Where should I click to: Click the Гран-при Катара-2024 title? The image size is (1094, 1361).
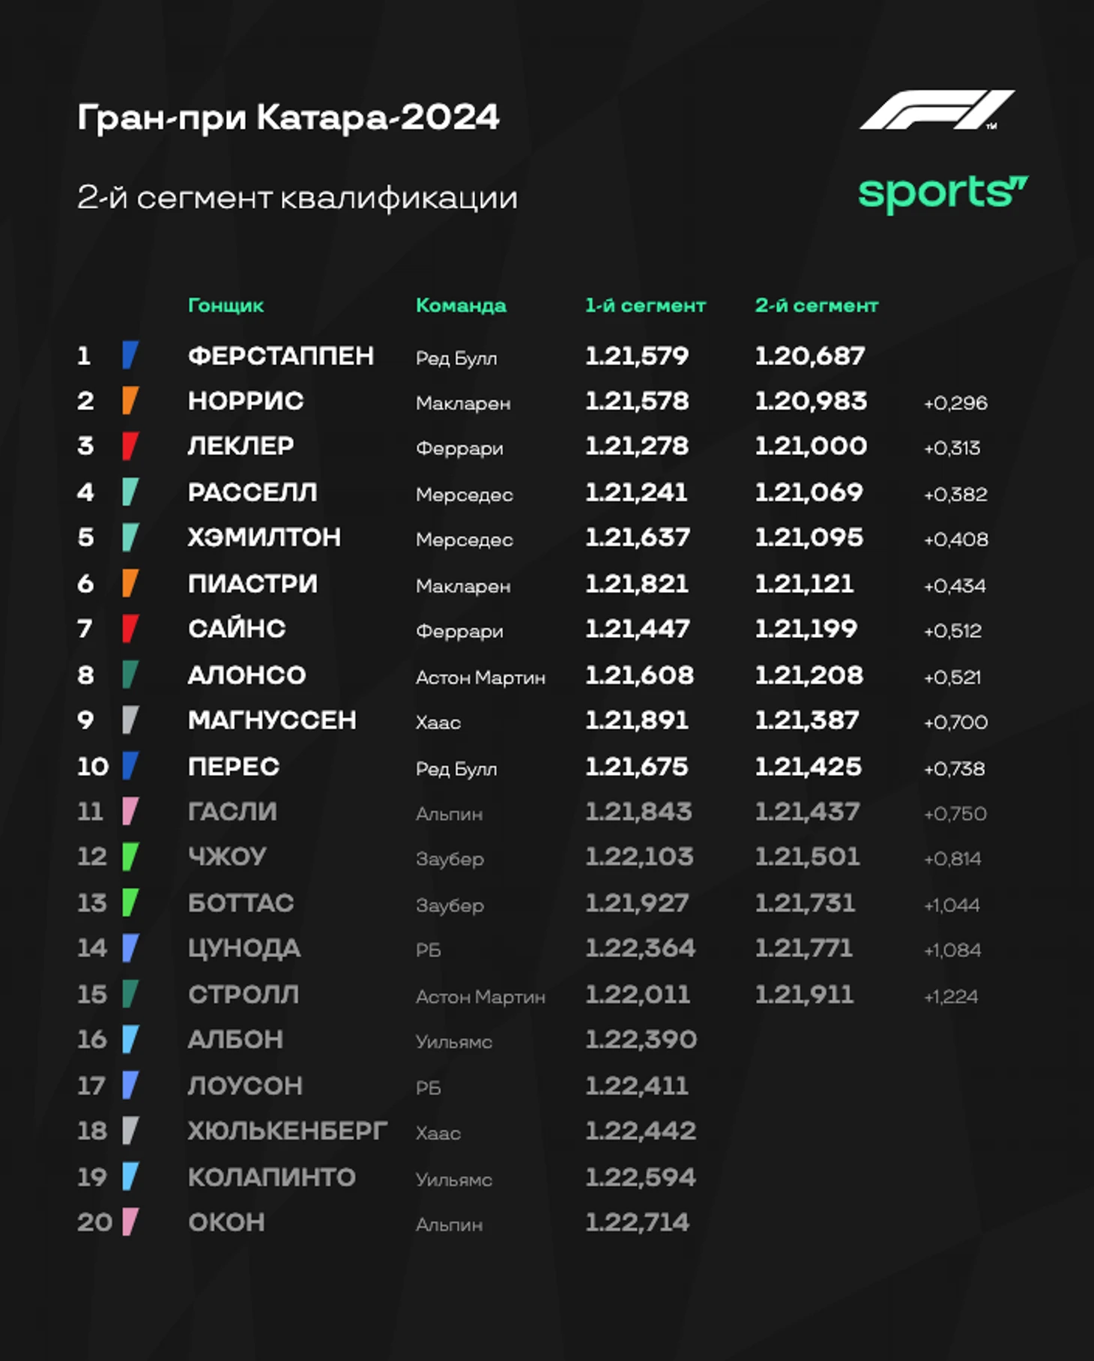point(288,118)
